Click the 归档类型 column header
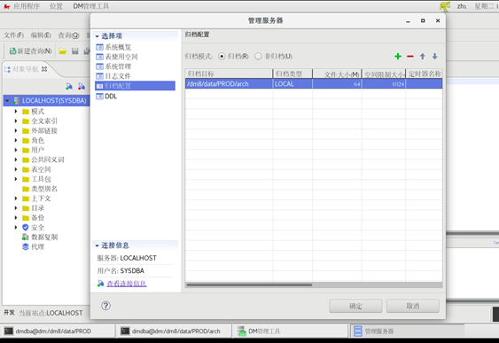Image resolution: width=499 pixels, height=343 pixels. (292, 74)
